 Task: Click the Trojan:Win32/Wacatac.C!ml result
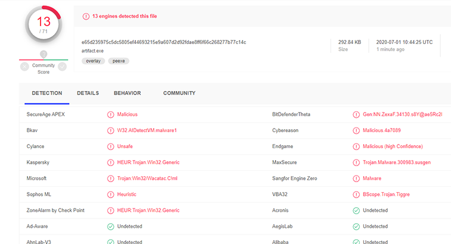[x=147, y=179]
